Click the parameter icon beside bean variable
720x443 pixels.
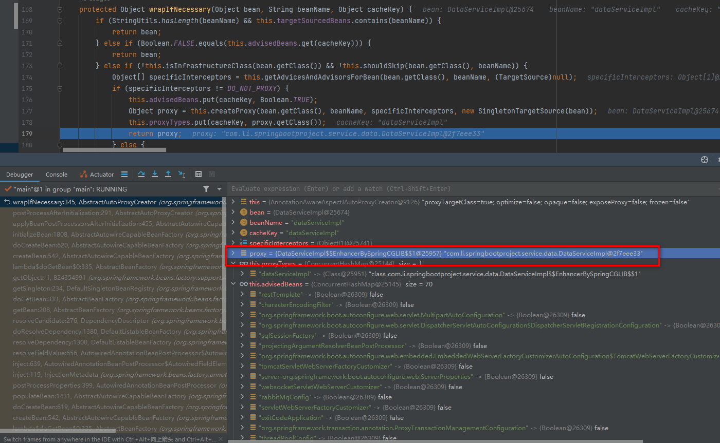tap(244, 213)
